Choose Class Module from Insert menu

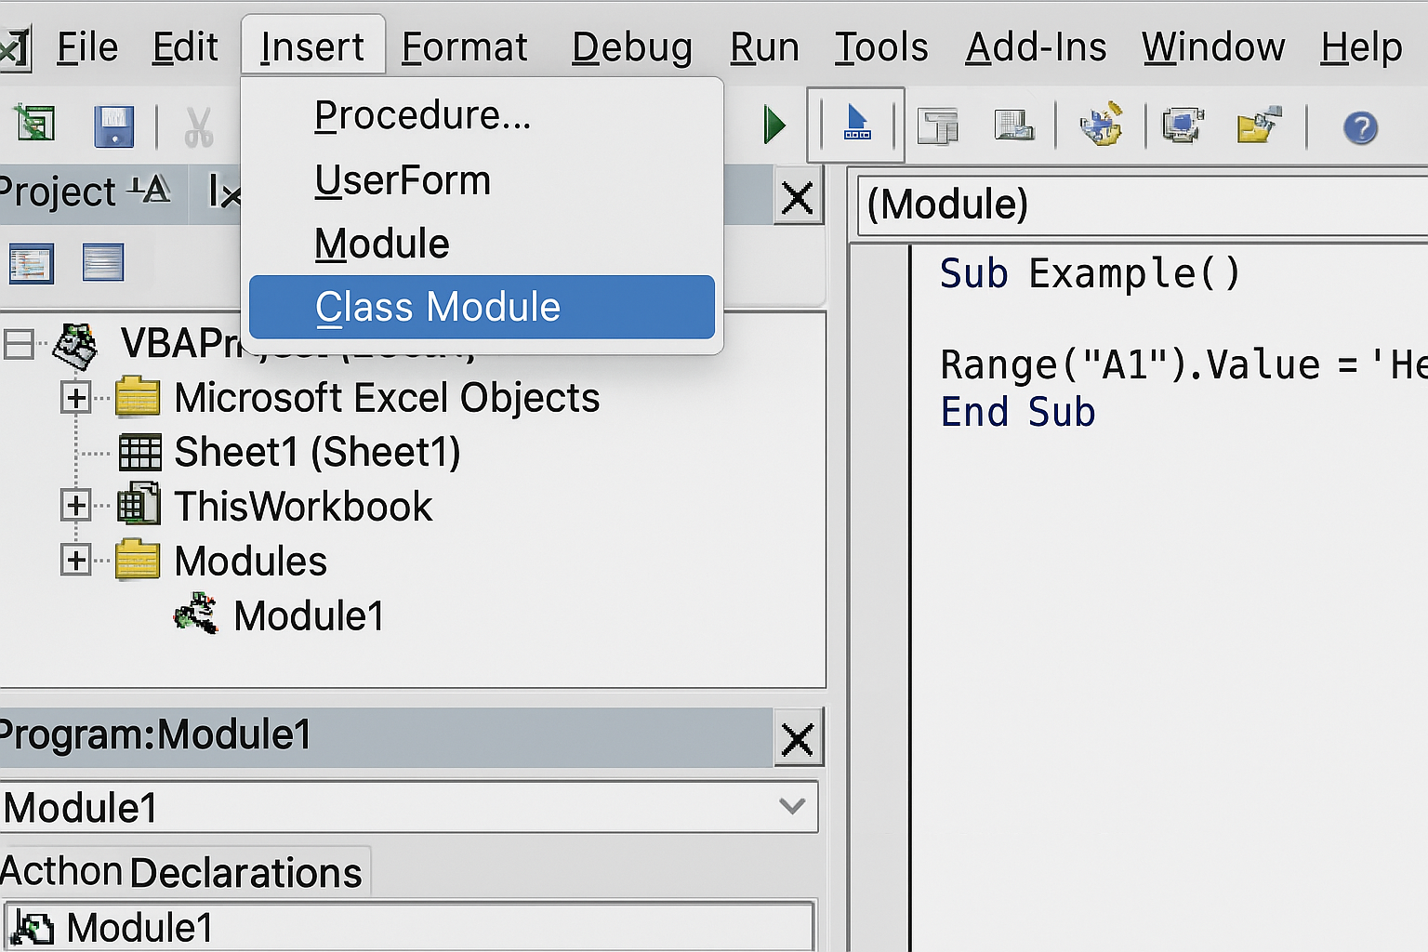(482, 307)
